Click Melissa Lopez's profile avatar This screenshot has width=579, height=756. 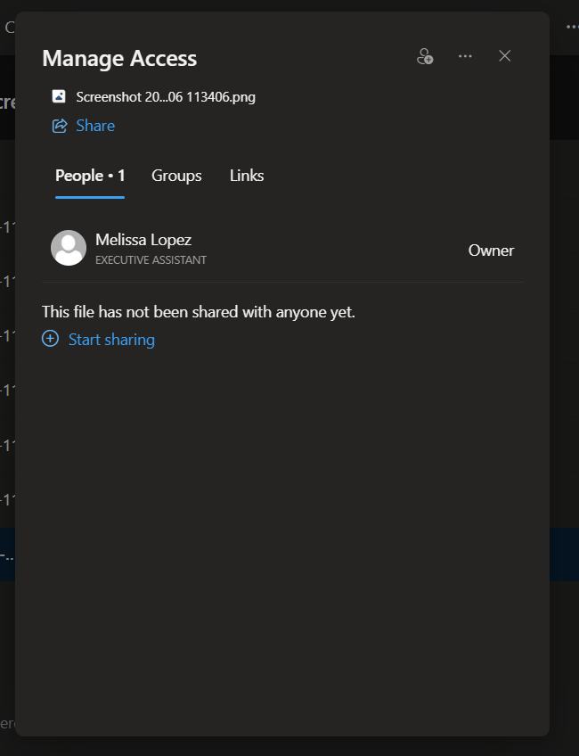69,248
